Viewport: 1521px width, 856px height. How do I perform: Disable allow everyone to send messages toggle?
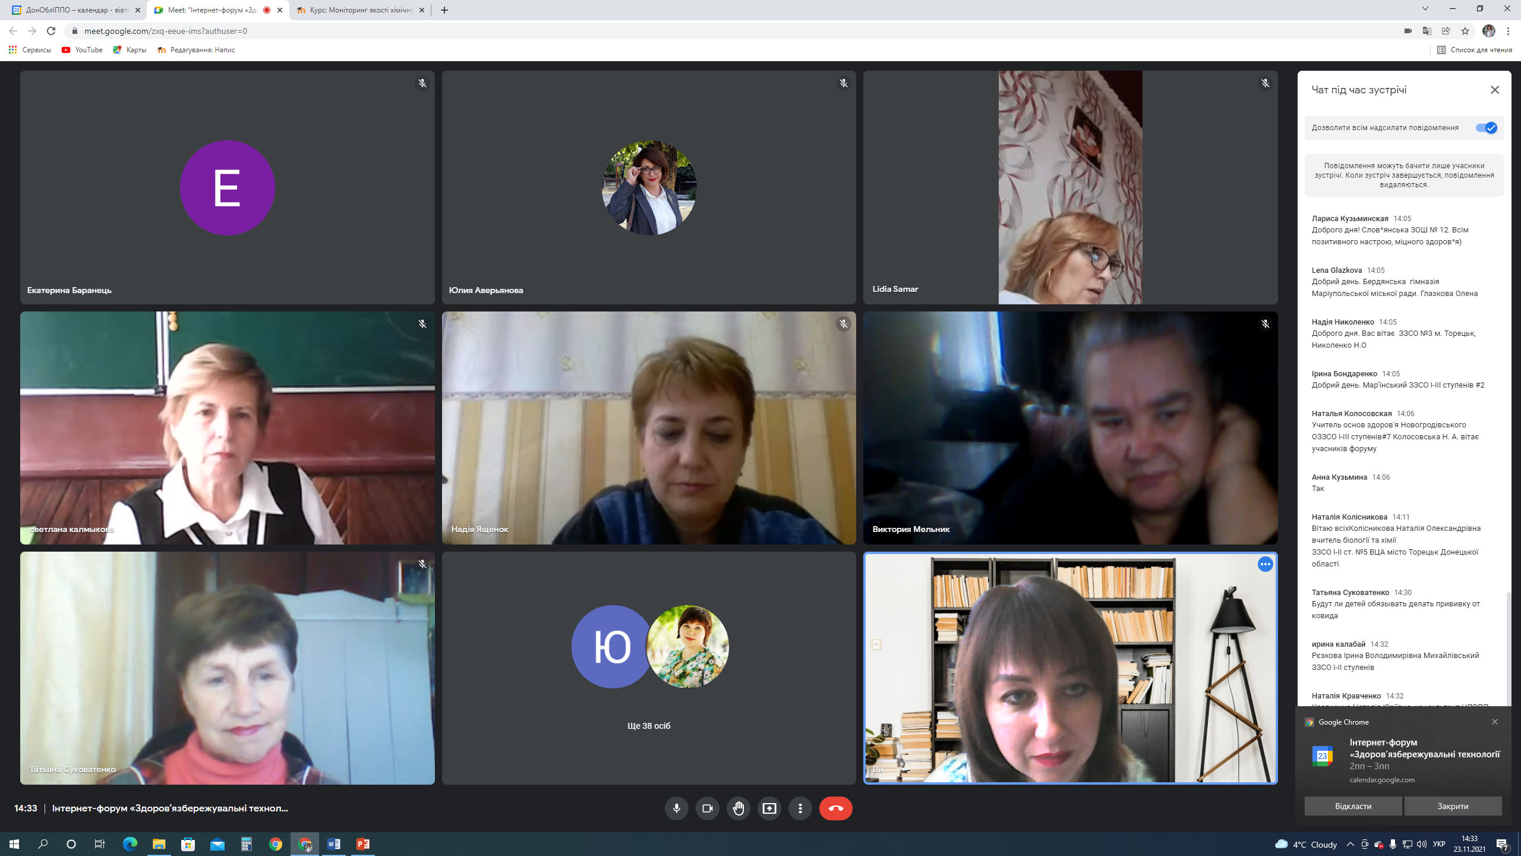[1486, 128]
